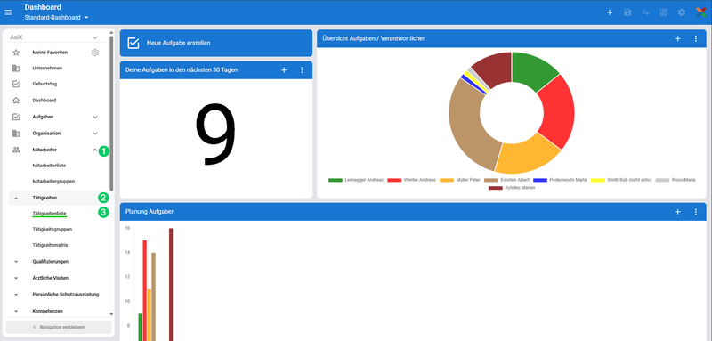Screen dimensions: 712x341
Task: Go to Unternehmen in the sidebar
Action: tap(47, 68)
